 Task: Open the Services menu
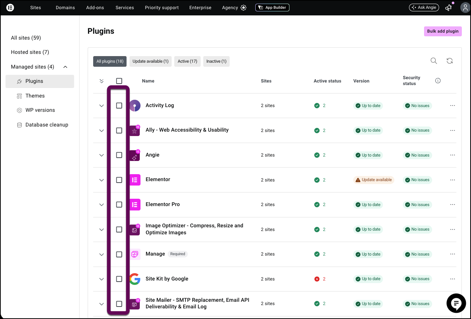click(125, 7)
